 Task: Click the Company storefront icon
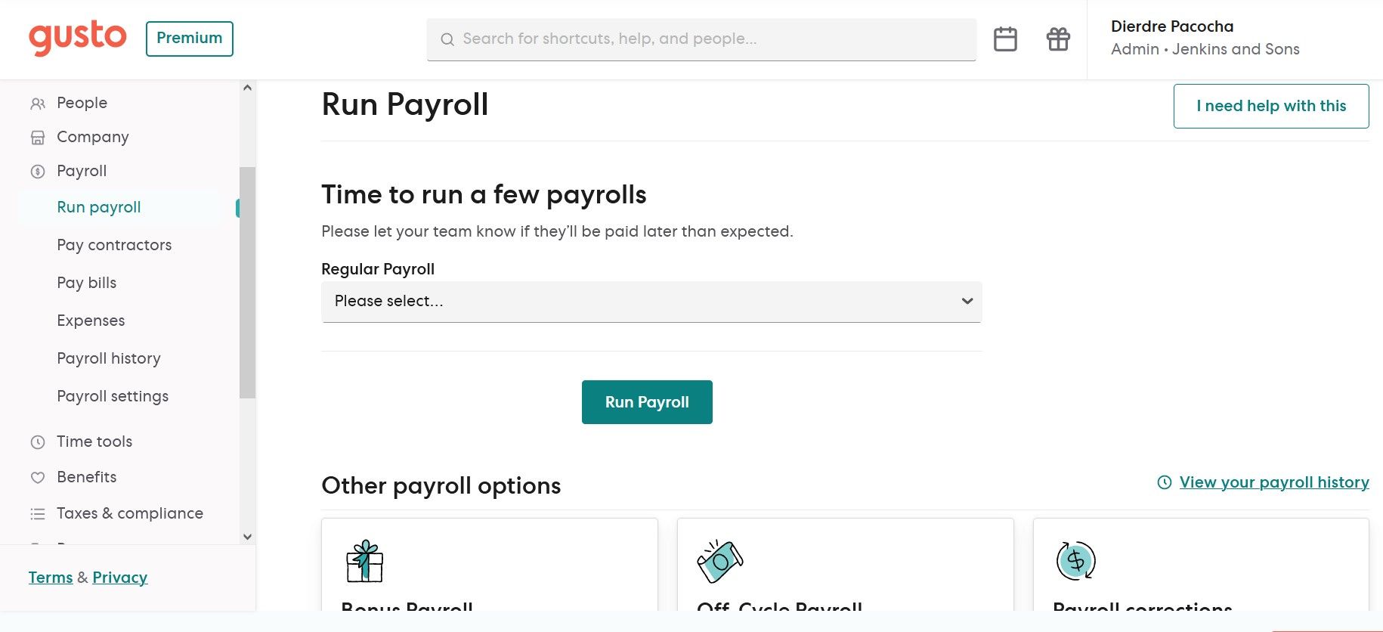click(38, 138)
